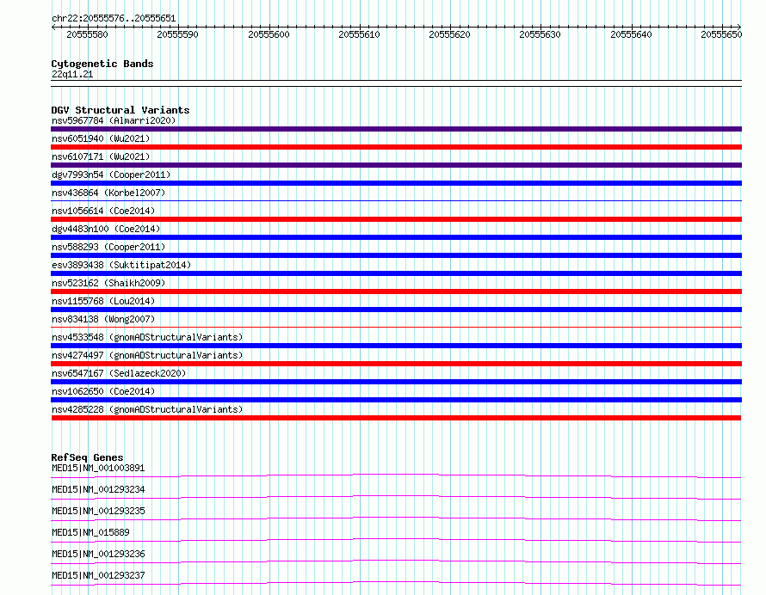
Task: Click the nsv6547167 (Sedlazeck2020) label
Action: [119, 373]
